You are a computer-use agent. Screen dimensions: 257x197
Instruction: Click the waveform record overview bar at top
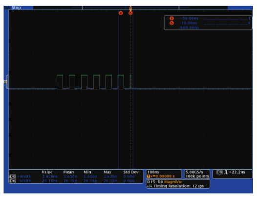[x=130, y=8]
